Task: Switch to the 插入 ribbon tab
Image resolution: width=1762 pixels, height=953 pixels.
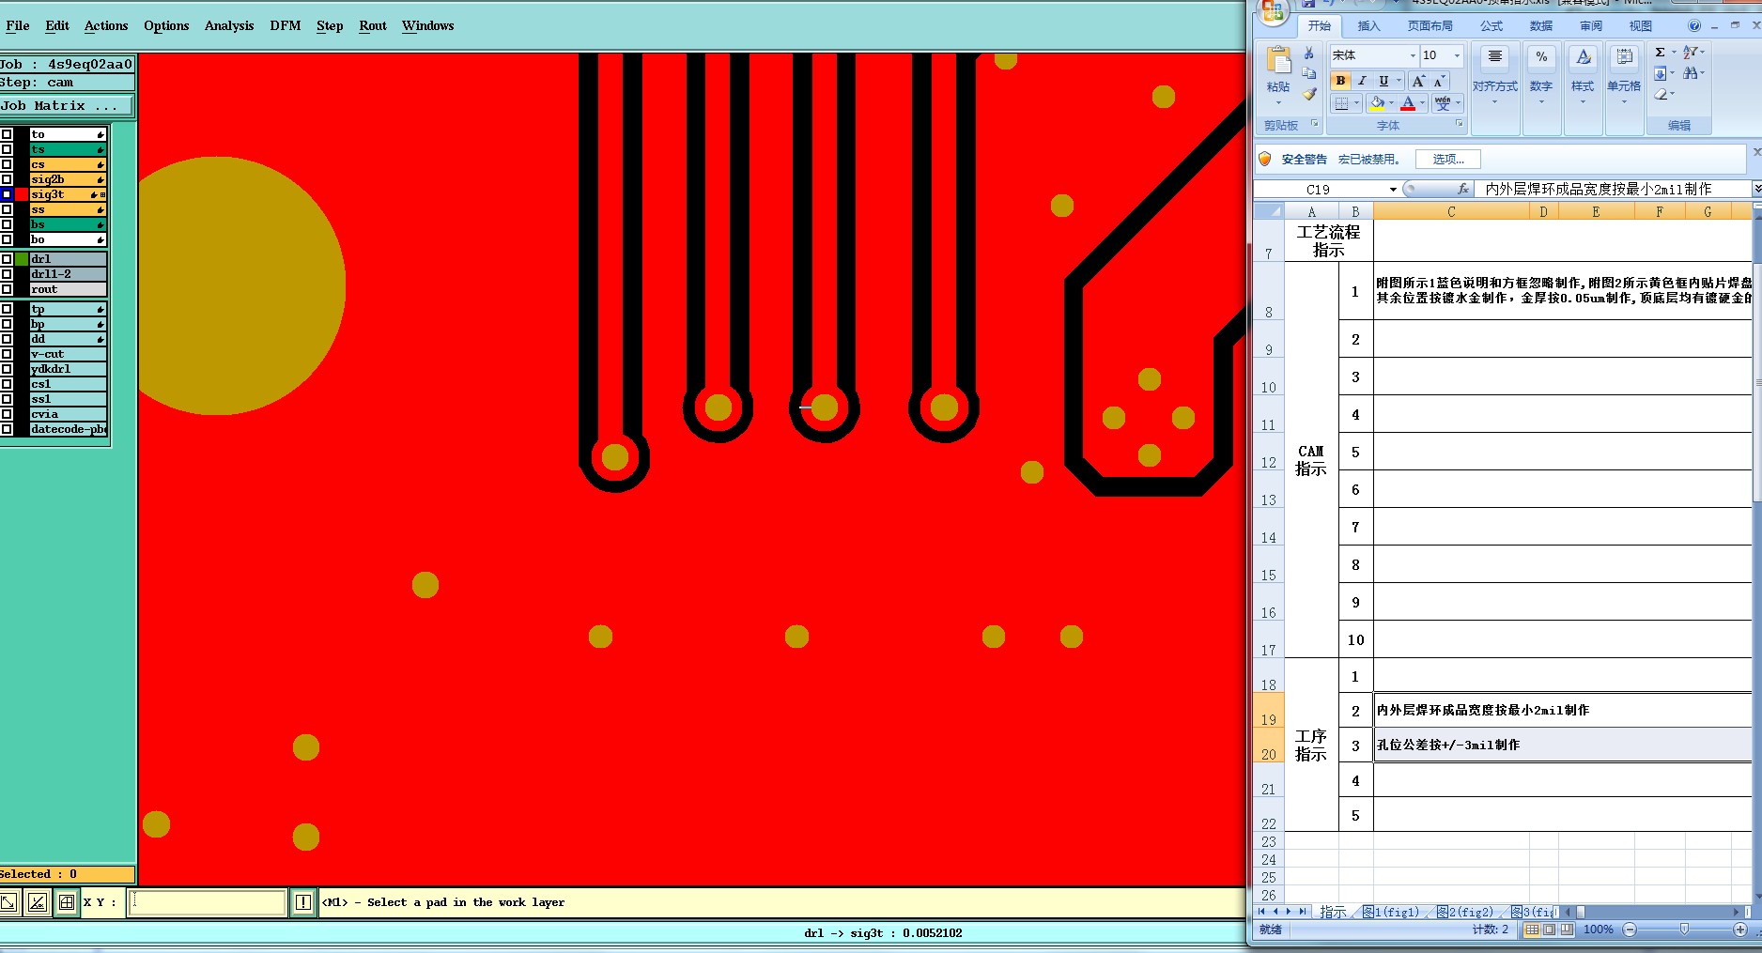Action: pos(1369,25)
